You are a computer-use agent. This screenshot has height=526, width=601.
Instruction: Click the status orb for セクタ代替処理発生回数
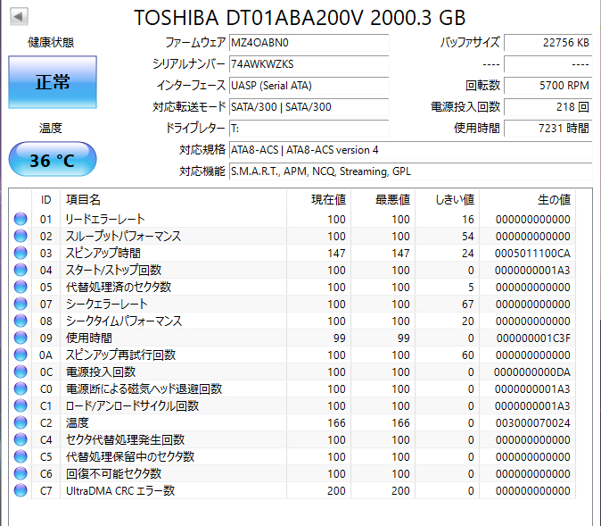pyautogui.click(x=21, y=439)
